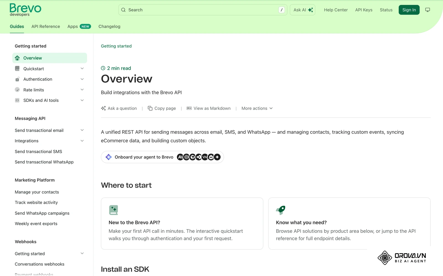
Task: Open the Apps tab
Action: (79, 26)
